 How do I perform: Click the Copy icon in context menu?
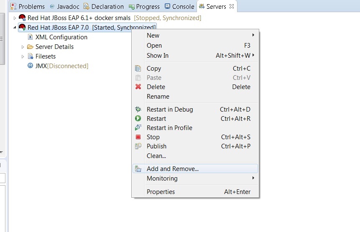pos(138,69)
